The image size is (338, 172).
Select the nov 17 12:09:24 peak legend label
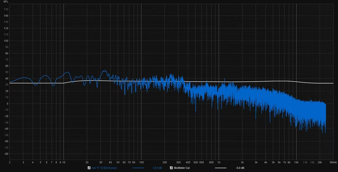(x=103, y=168)
